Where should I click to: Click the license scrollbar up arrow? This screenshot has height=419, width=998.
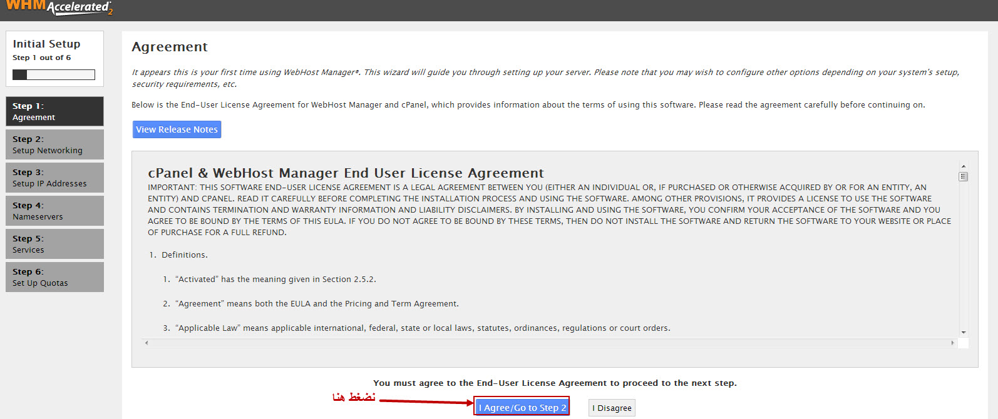(964, 166)
